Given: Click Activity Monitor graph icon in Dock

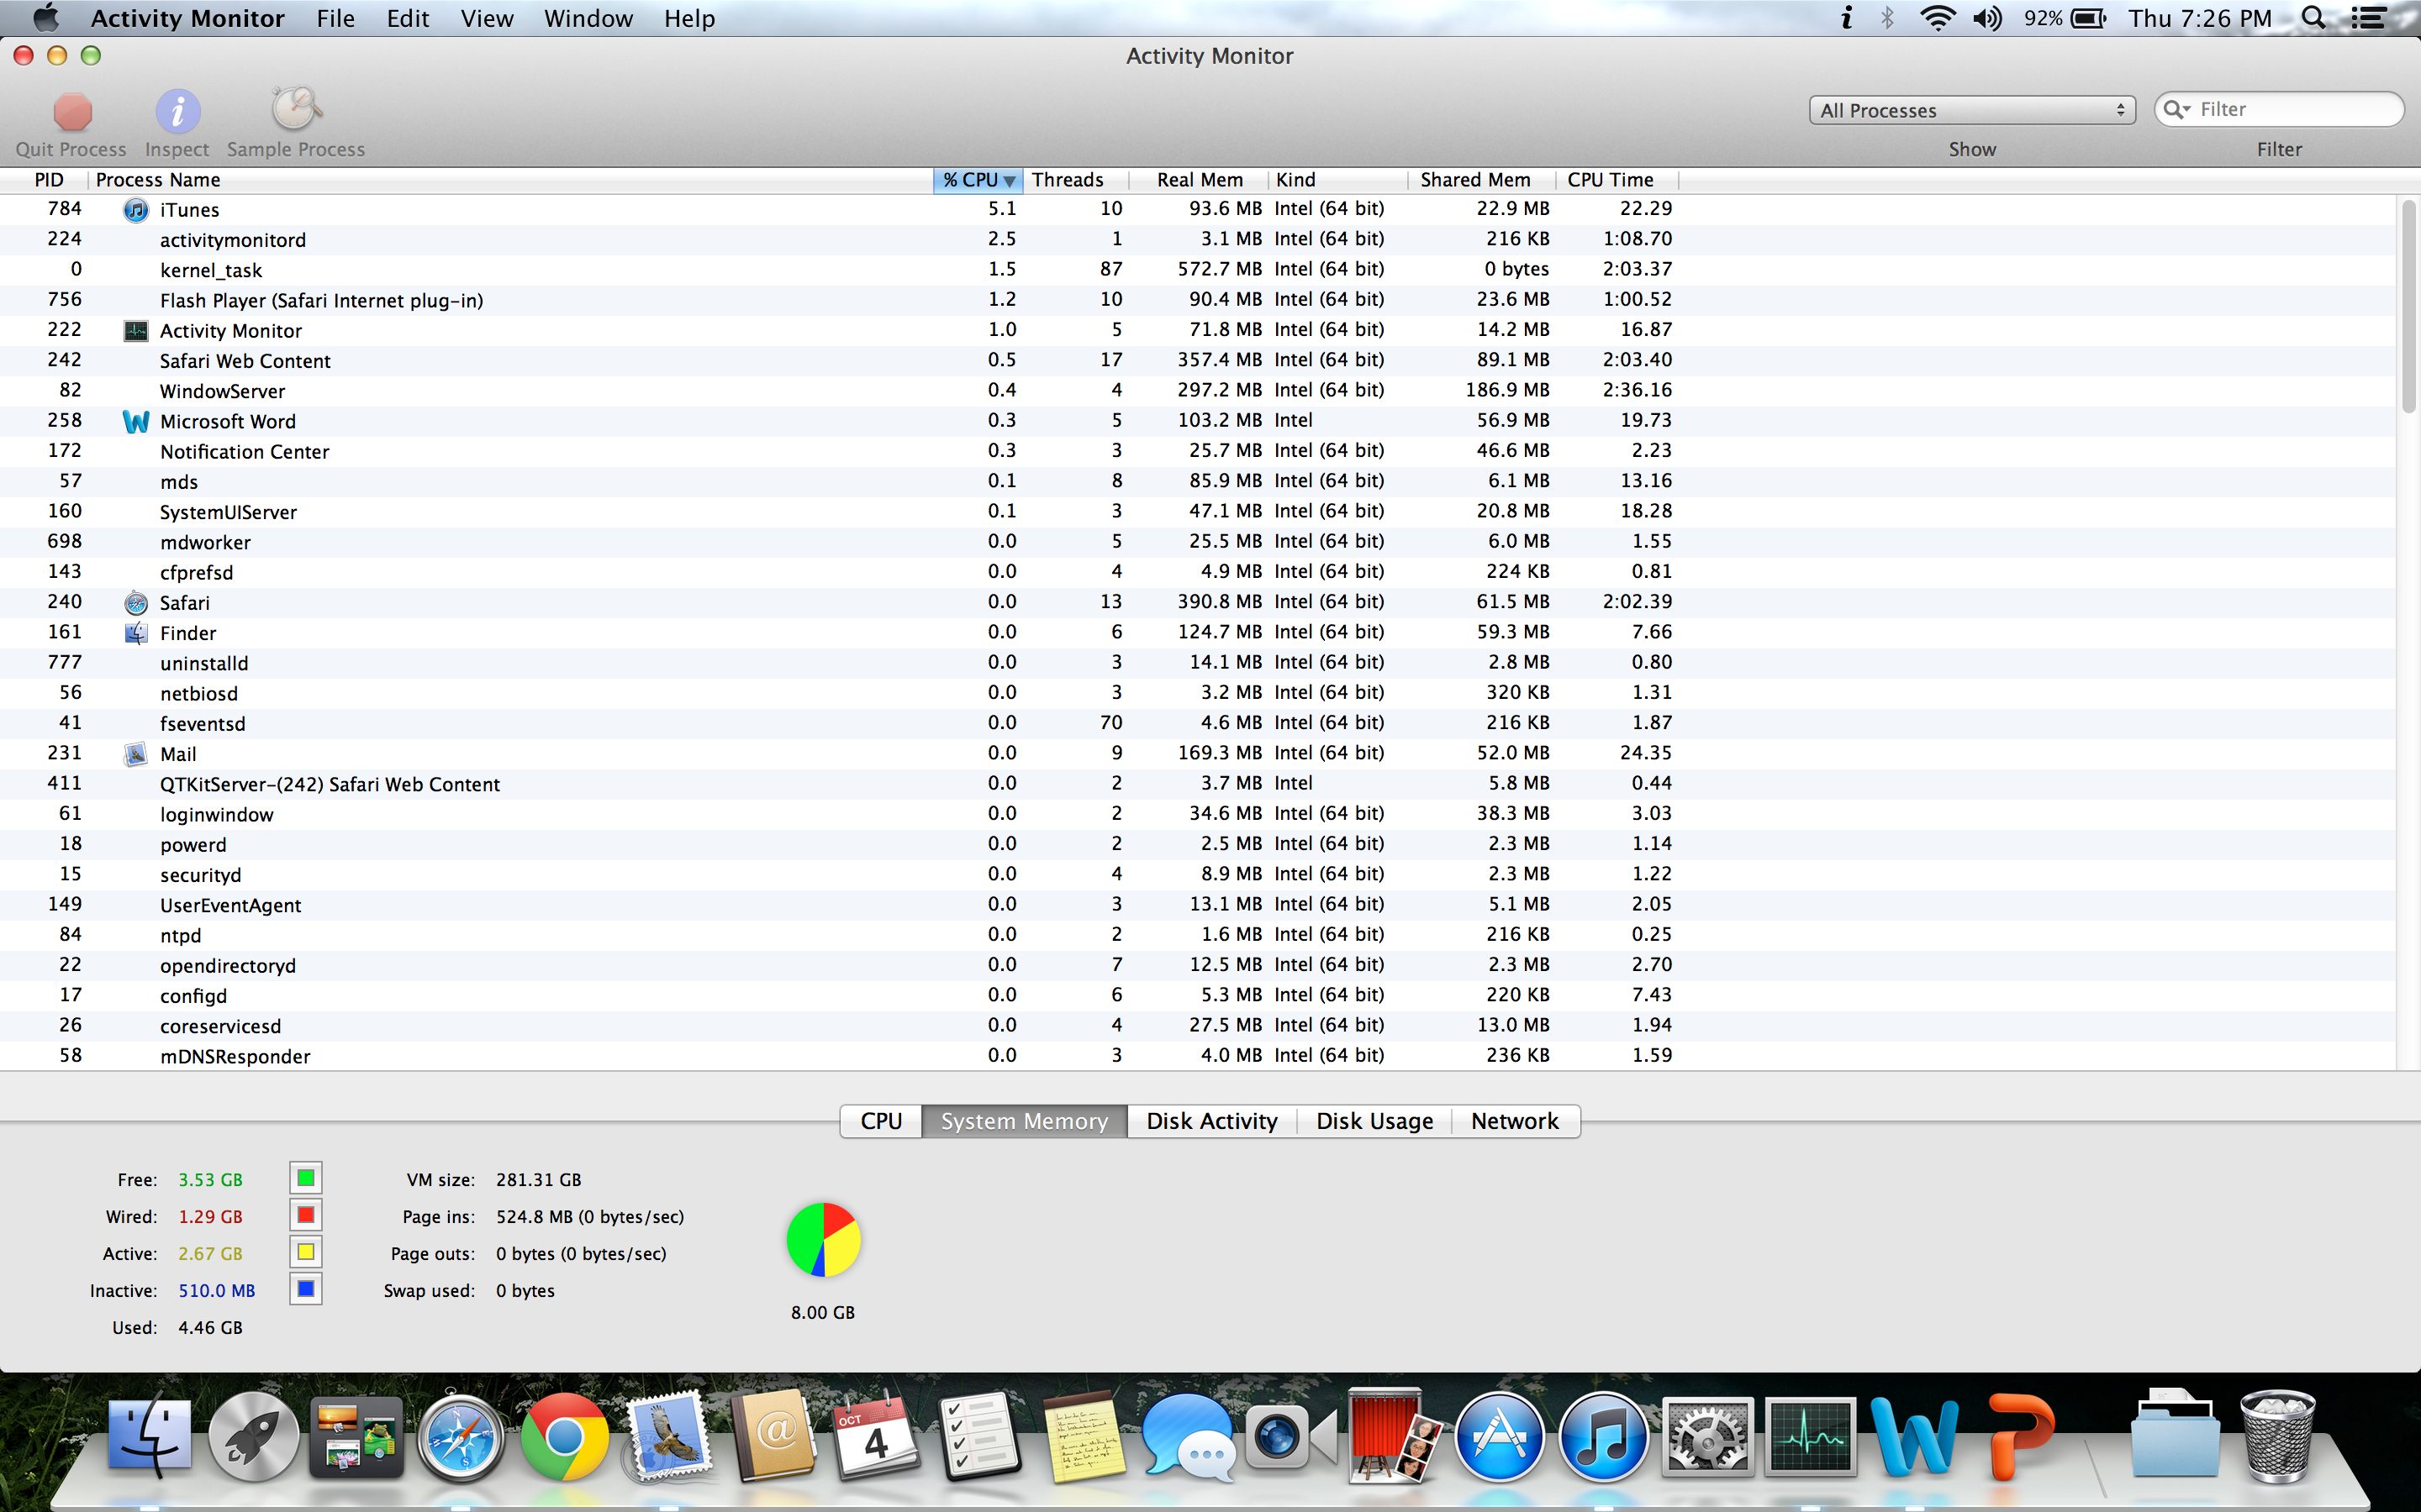Looking at the screenshot, I should click(1811, 1438).
